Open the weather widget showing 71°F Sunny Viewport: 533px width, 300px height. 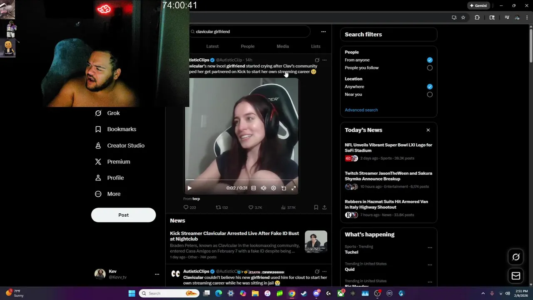pyautogui.click(x=15, y=293)
